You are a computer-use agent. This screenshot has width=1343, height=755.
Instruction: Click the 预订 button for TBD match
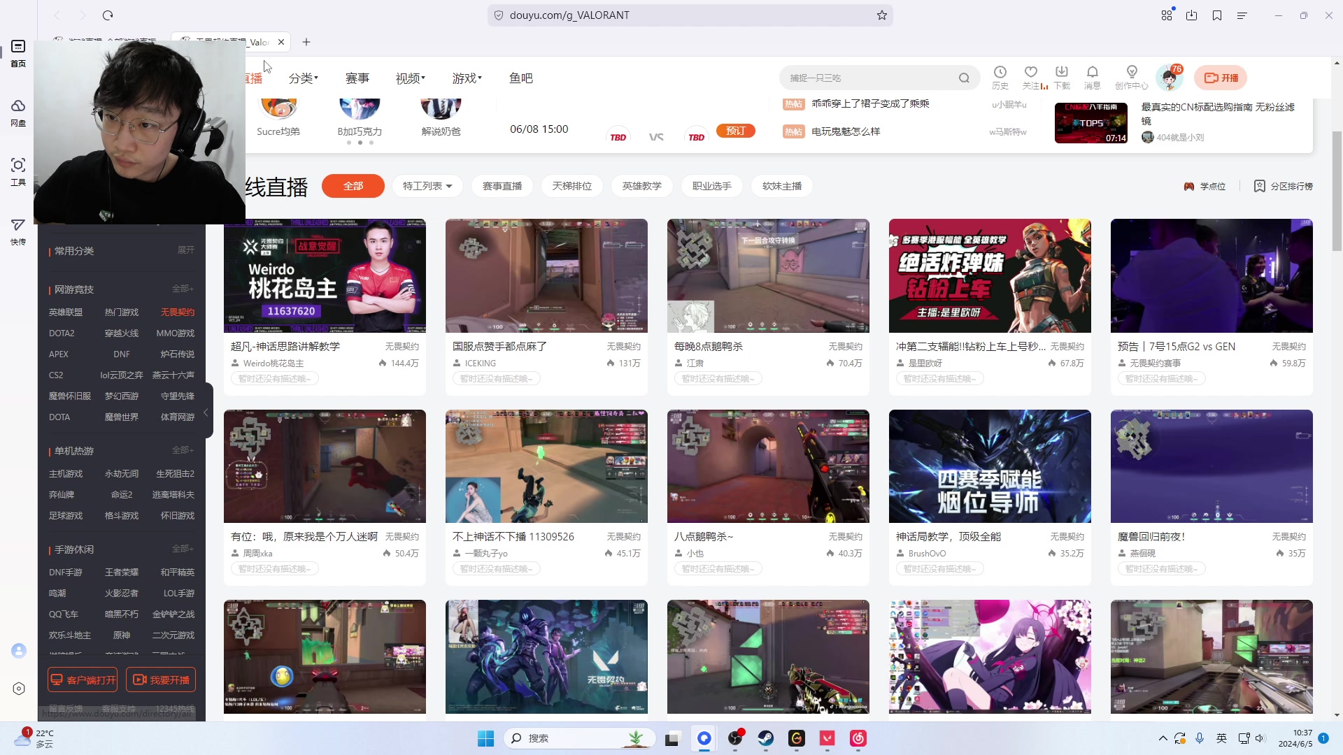pos(736,131)
